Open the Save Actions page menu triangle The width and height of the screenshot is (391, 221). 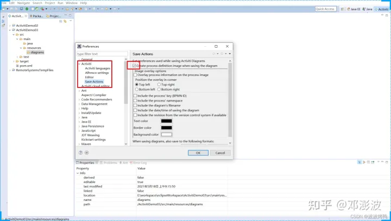pos(230,54)
